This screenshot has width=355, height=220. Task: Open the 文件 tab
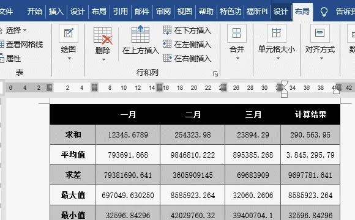click(x=6, y=11)
